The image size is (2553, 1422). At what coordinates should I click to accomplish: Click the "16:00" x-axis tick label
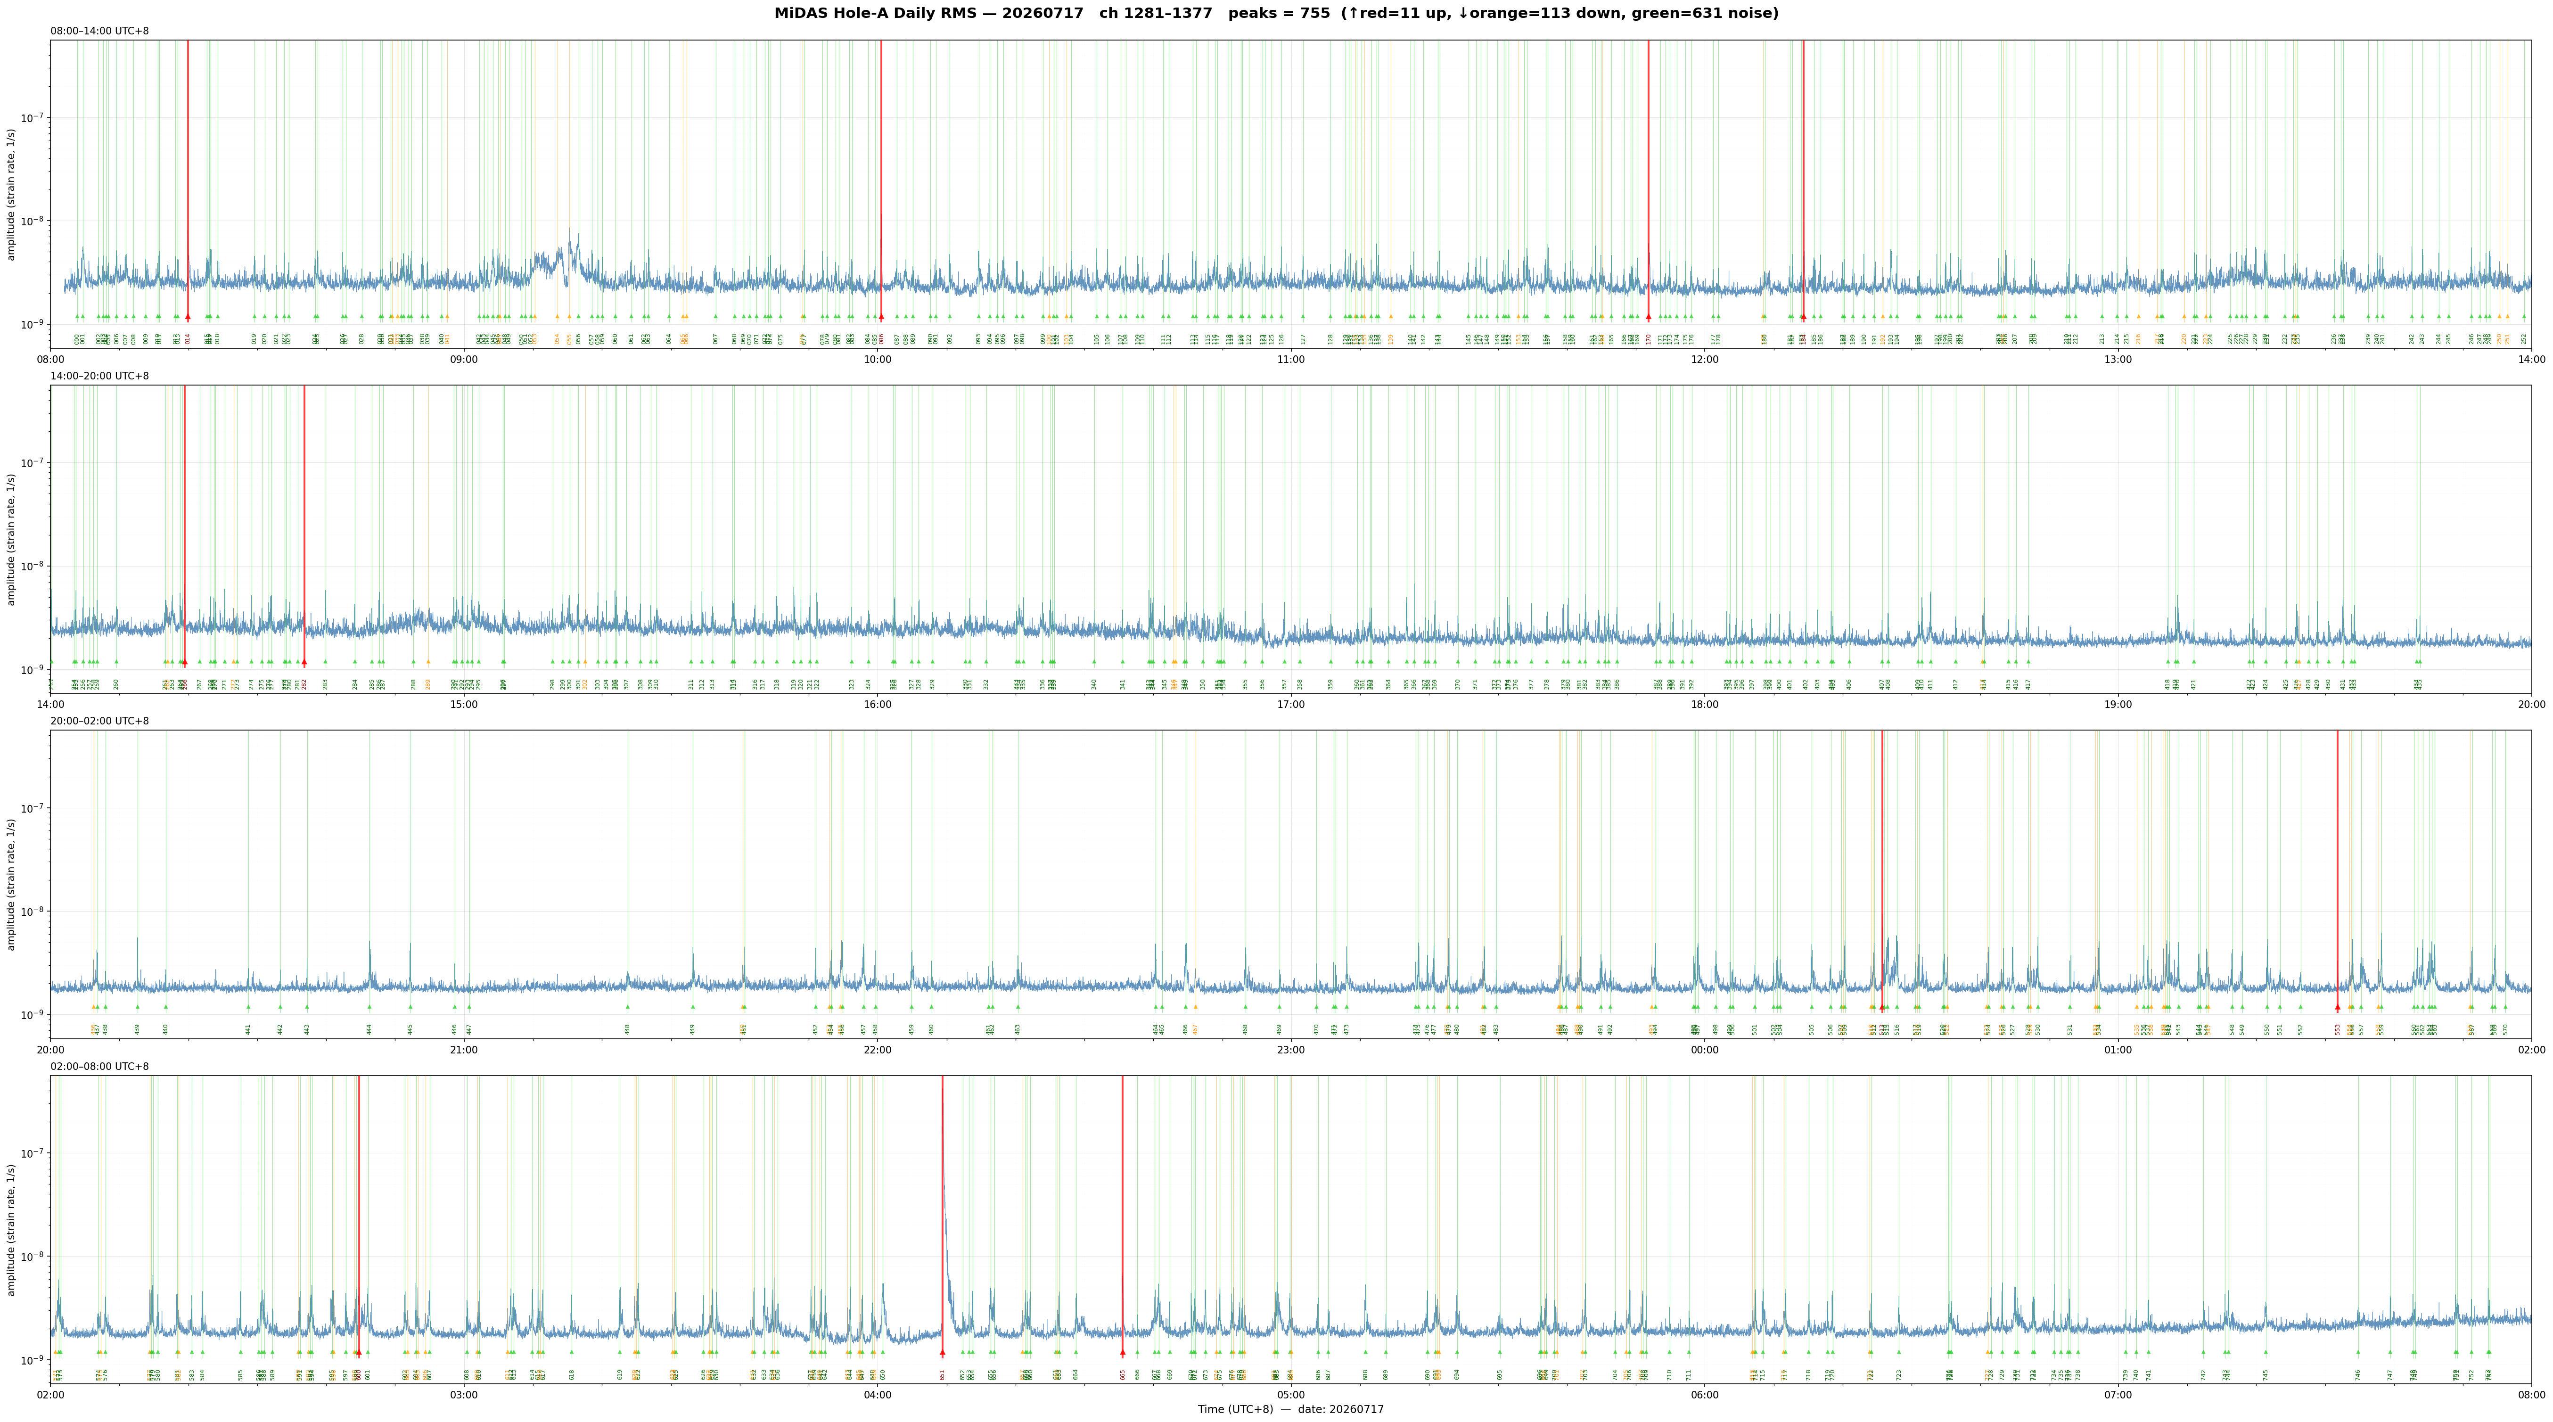(877, 705)
